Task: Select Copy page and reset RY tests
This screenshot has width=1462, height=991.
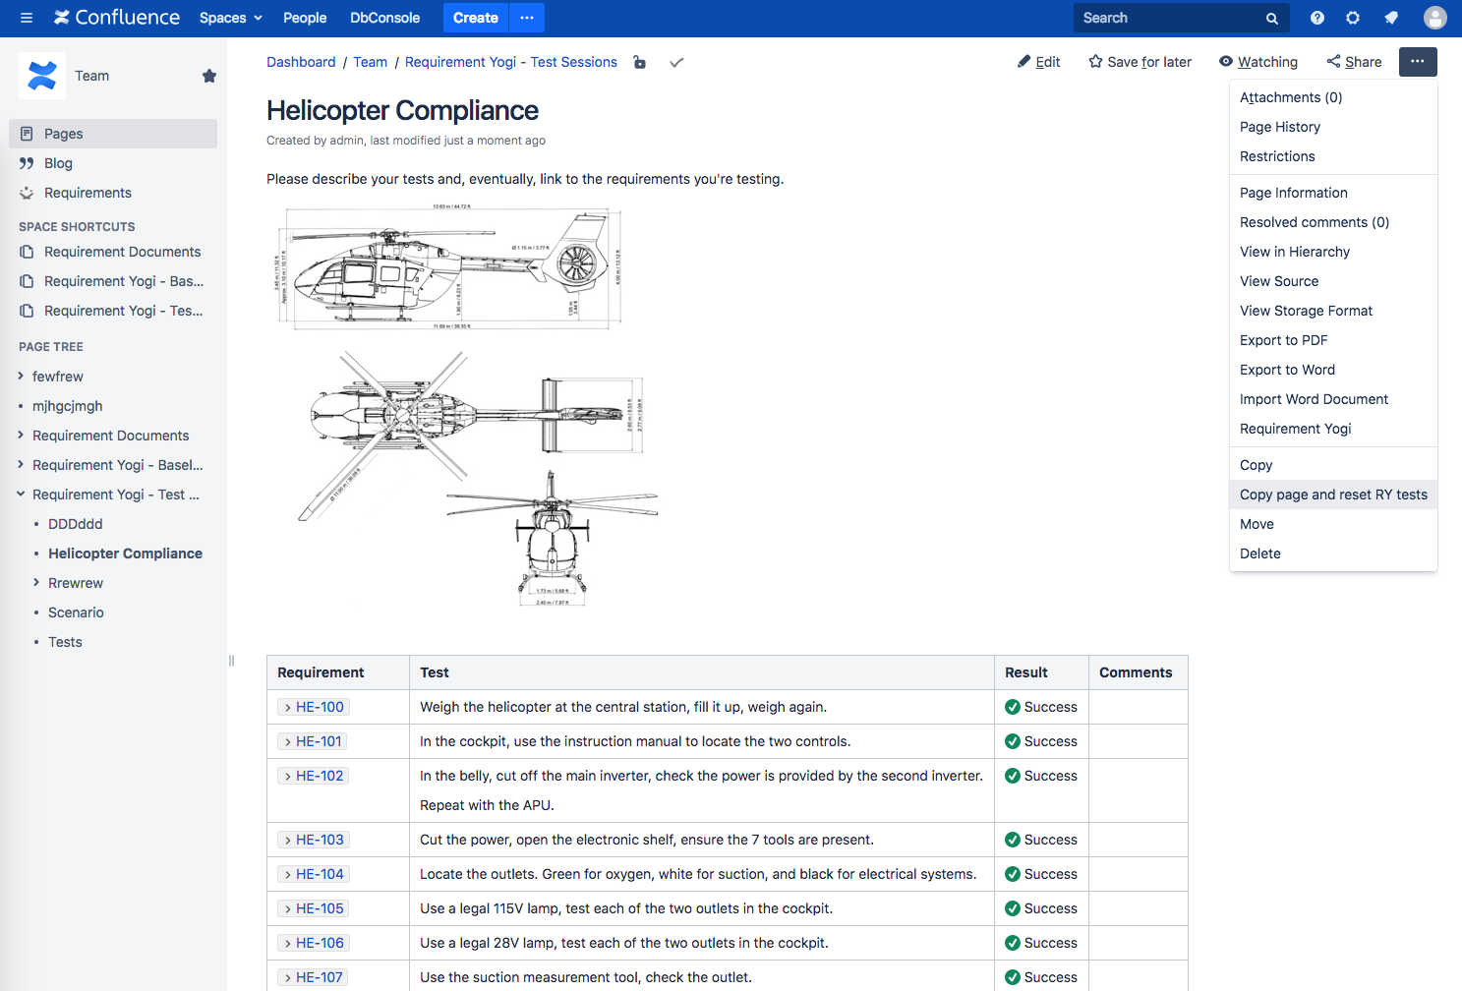Action: 1332,495
